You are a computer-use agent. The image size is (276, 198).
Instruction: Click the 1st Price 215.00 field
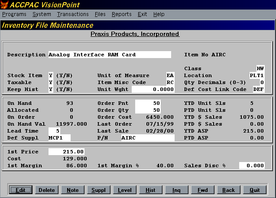(66, 152)
